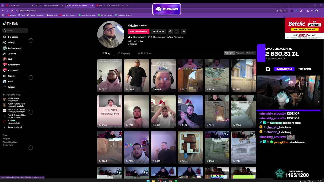Click the Szukaj search field
Image resolution: width=324 pixels, height=182 pixels.
[x=15, y=30]
